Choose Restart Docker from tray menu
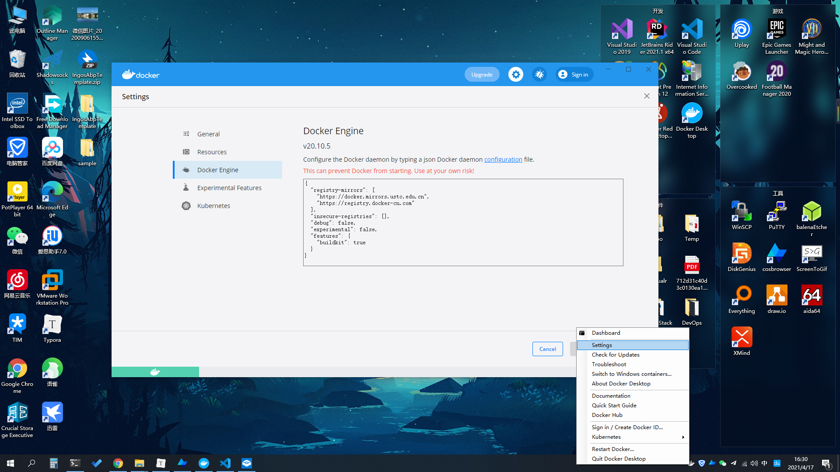The height and width of the screenshot is (472, 840). tap(612, 449)
